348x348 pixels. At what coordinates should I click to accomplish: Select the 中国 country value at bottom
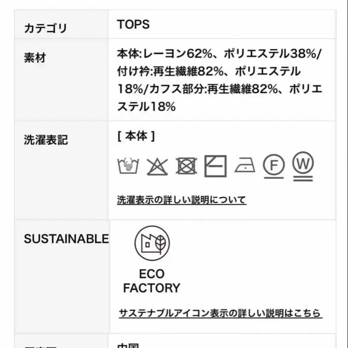pyautogui.click(x=127, y=345)
